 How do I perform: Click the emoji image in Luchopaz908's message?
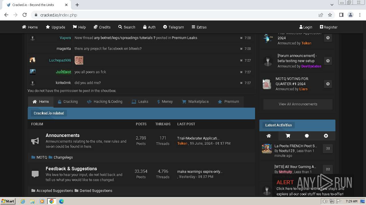pyautogui.click(x=79, y=60)
